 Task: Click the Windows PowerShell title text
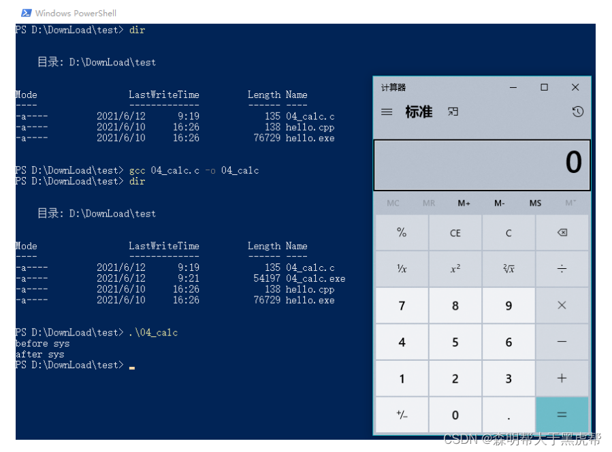click(76, 13)
